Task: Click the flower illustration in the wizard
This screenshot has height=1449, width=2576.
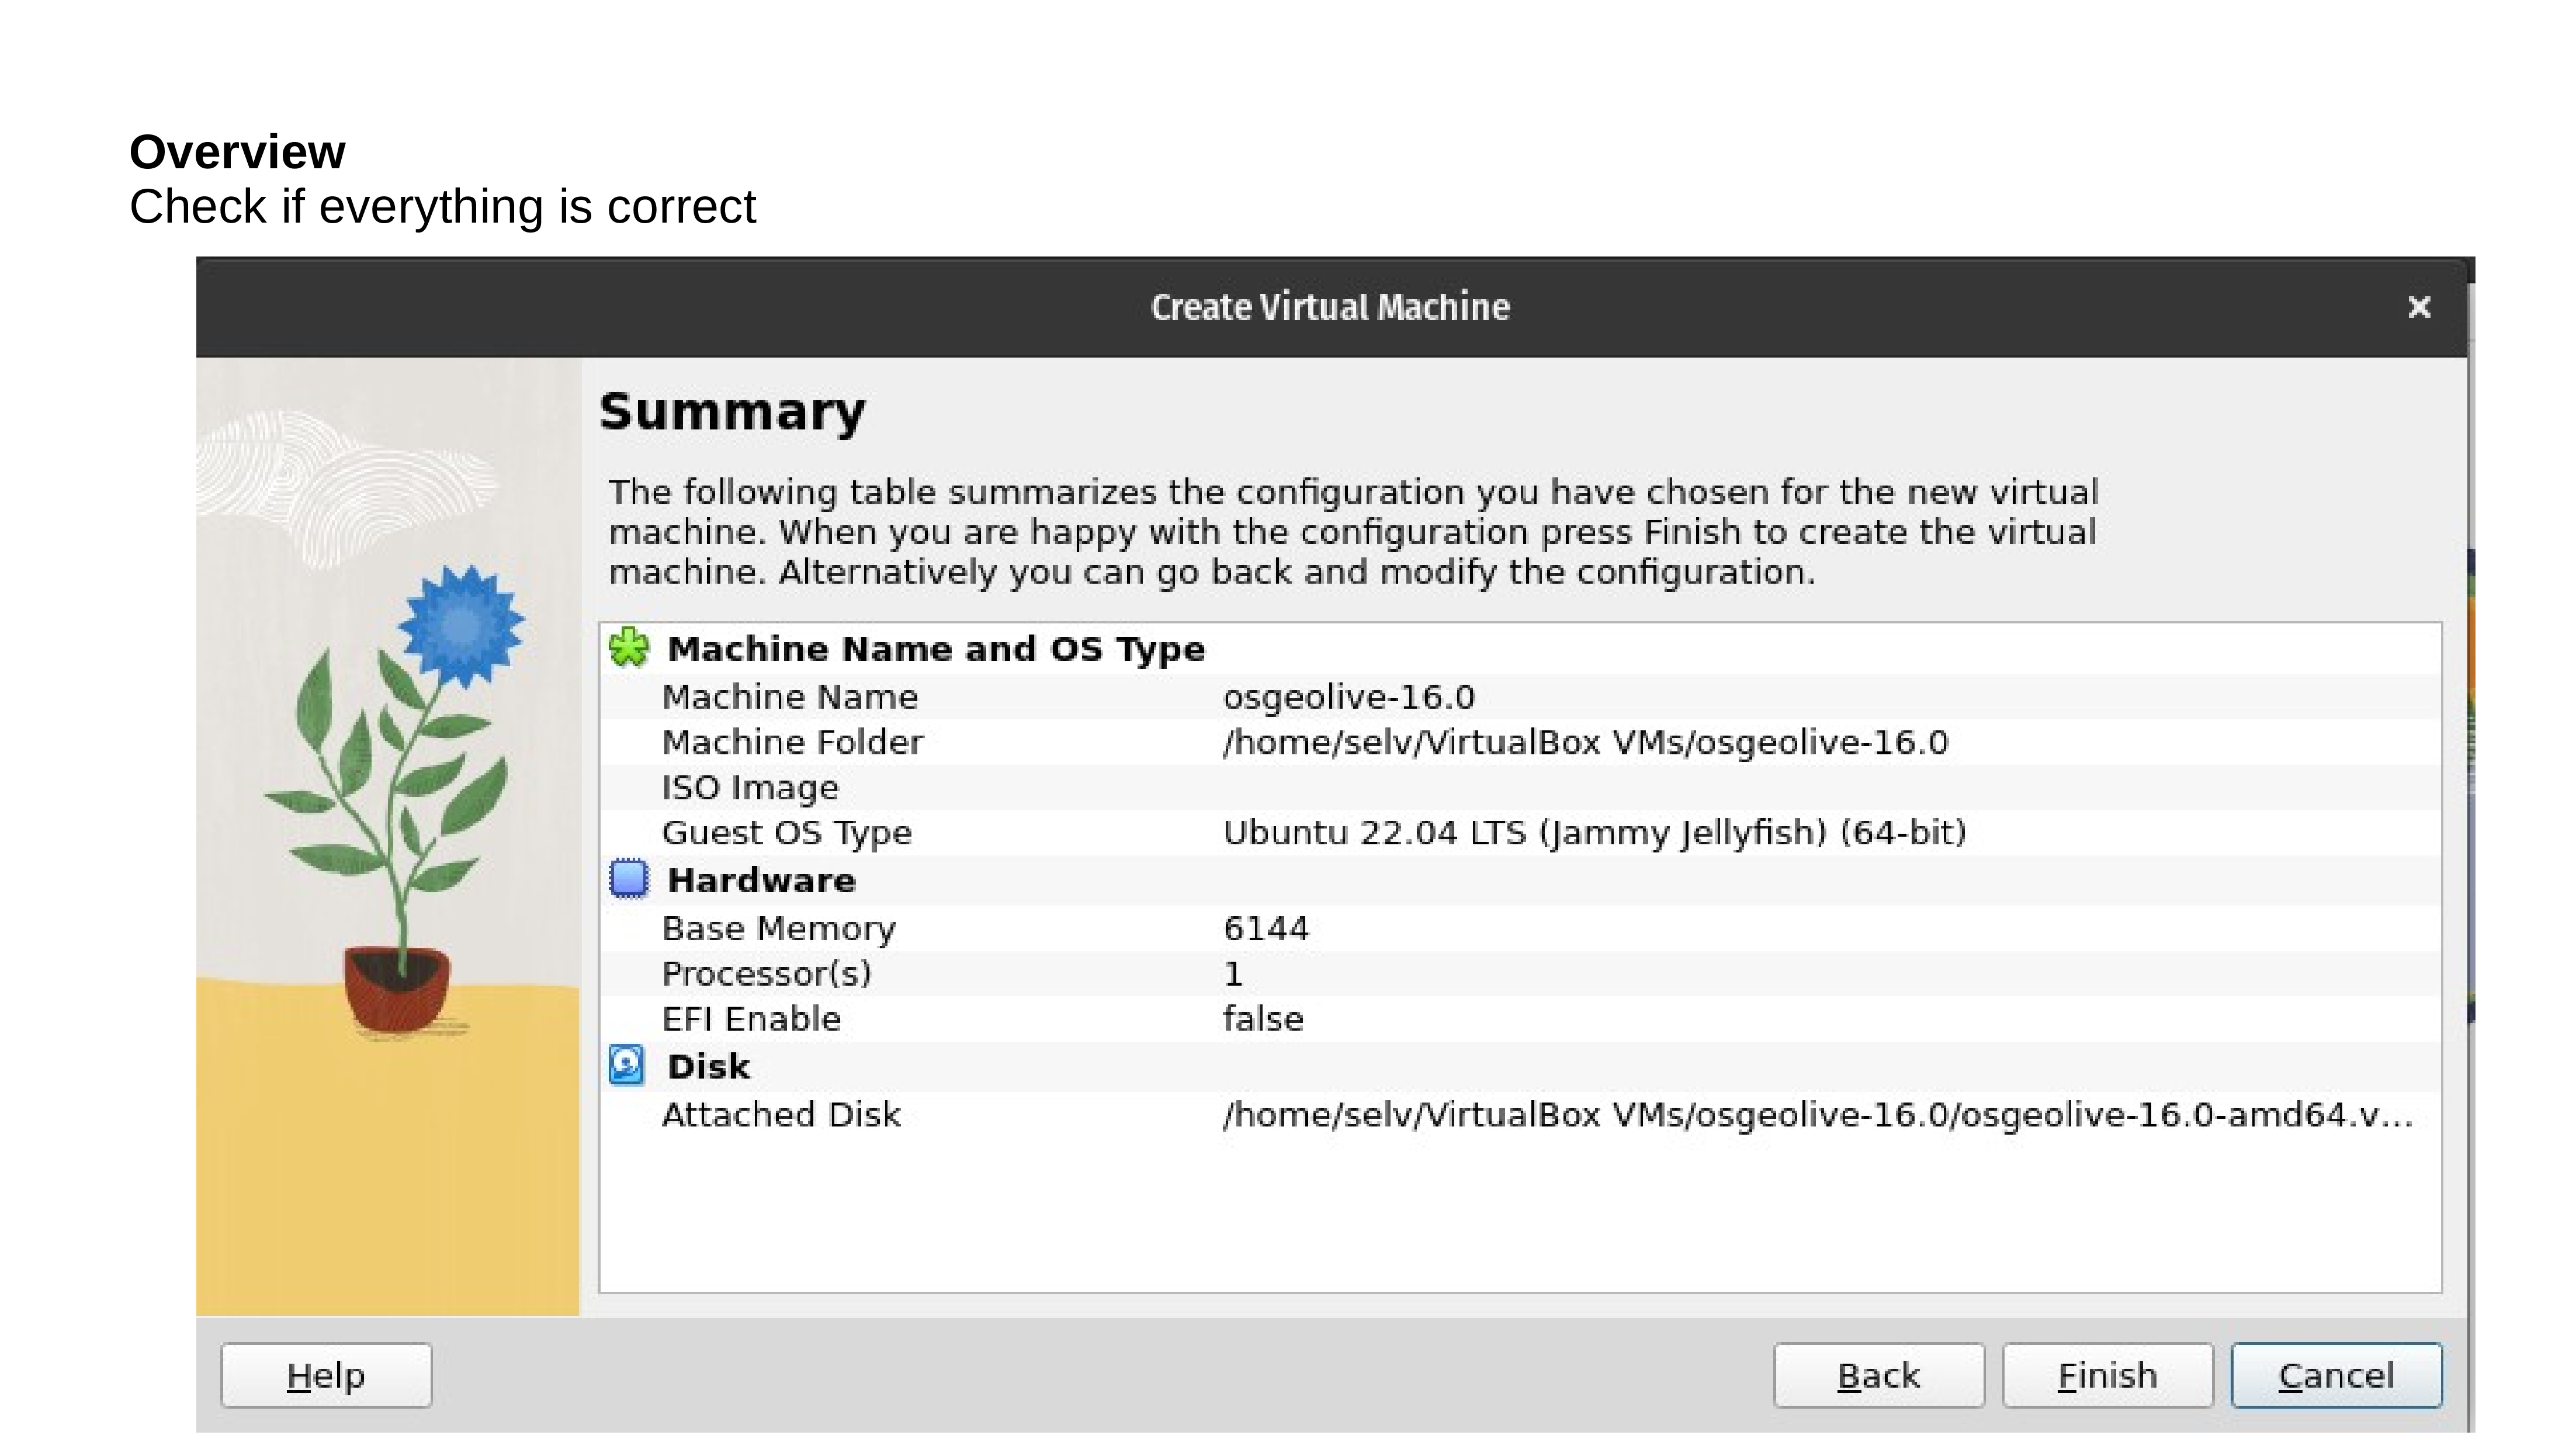Action: click(388, 837)
